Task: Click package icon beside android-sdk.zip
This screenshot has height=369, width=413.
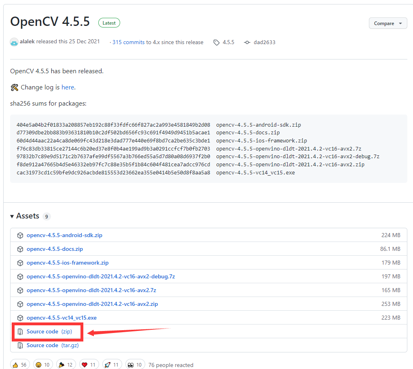Action: pos(20,235)
